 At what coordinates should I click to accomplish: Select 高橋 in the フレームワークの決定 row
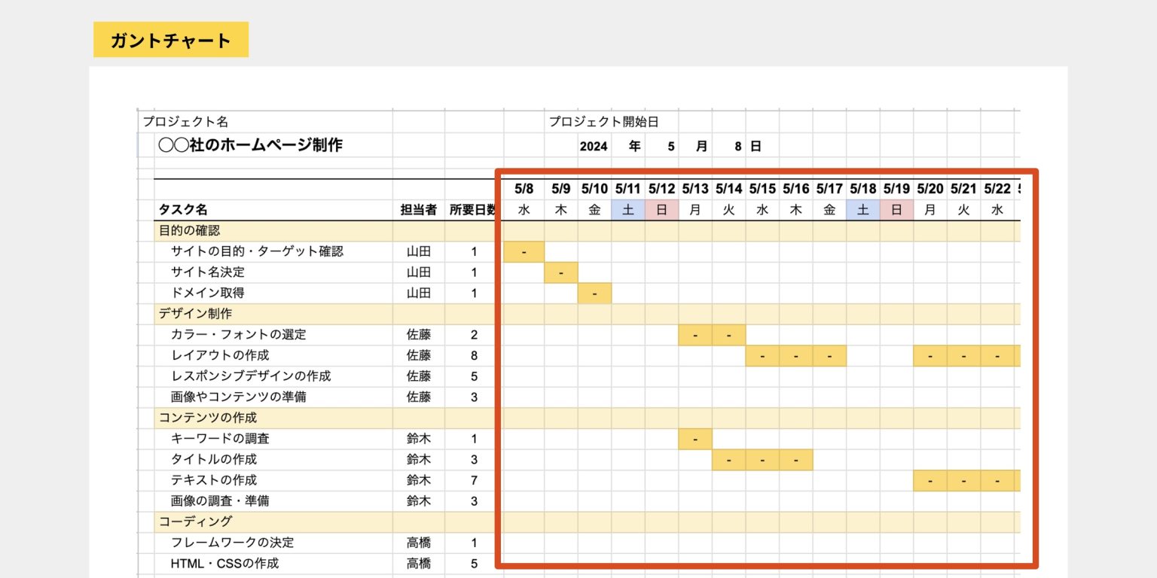[419, 543]
